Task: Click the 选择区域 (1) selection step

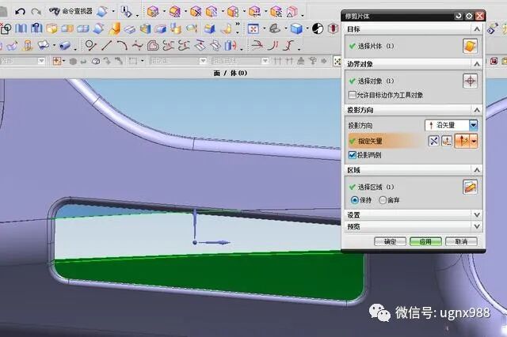Action: (372, 187)
